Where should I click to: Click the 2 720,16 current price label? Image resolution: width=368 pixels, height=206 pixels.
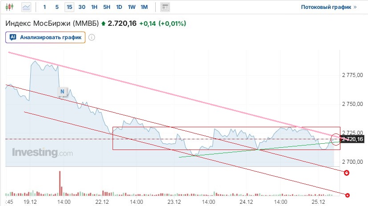(353, 140)
